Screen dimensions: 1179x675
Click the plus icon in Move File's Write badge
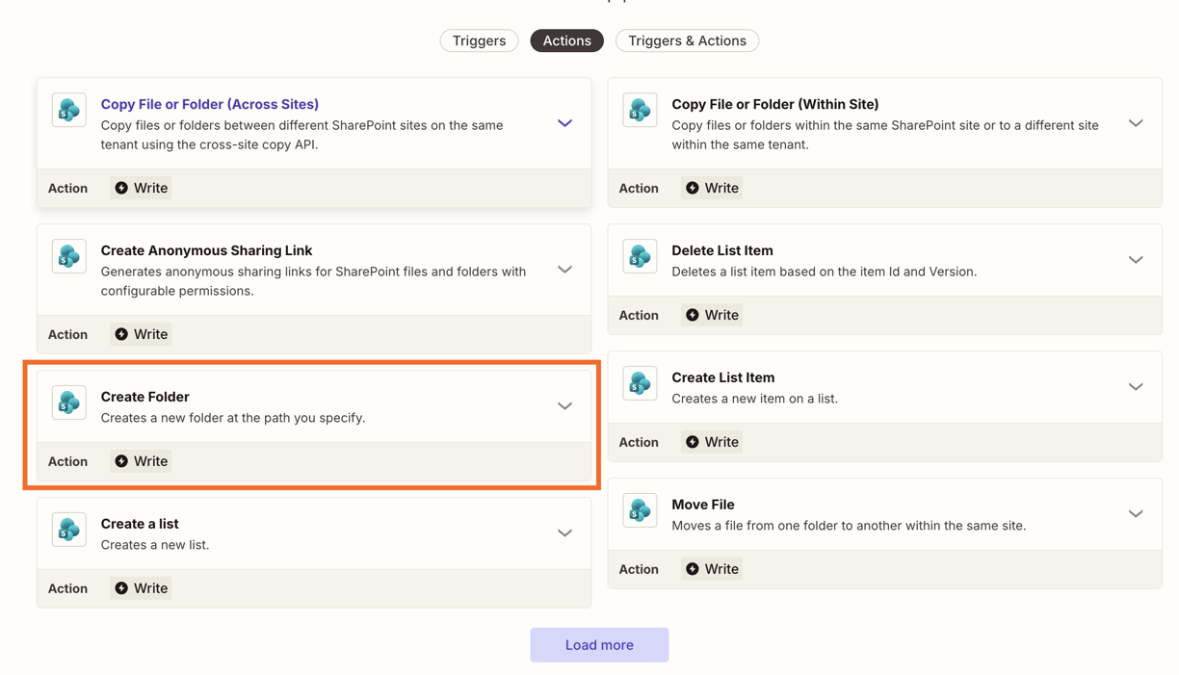692,569
